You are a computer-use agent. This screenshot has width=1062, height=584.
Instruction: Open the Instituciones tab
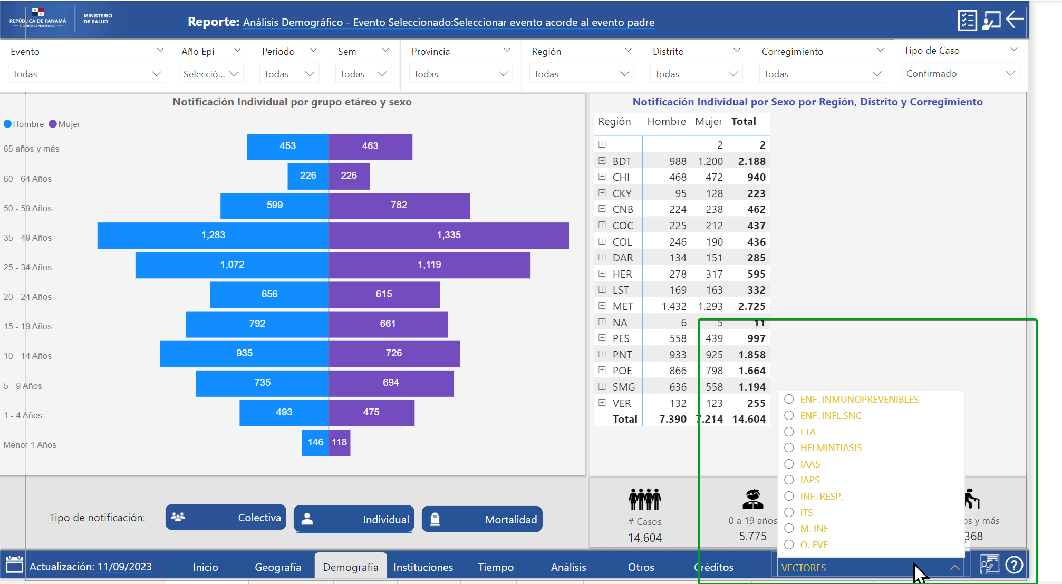point(423,567)
